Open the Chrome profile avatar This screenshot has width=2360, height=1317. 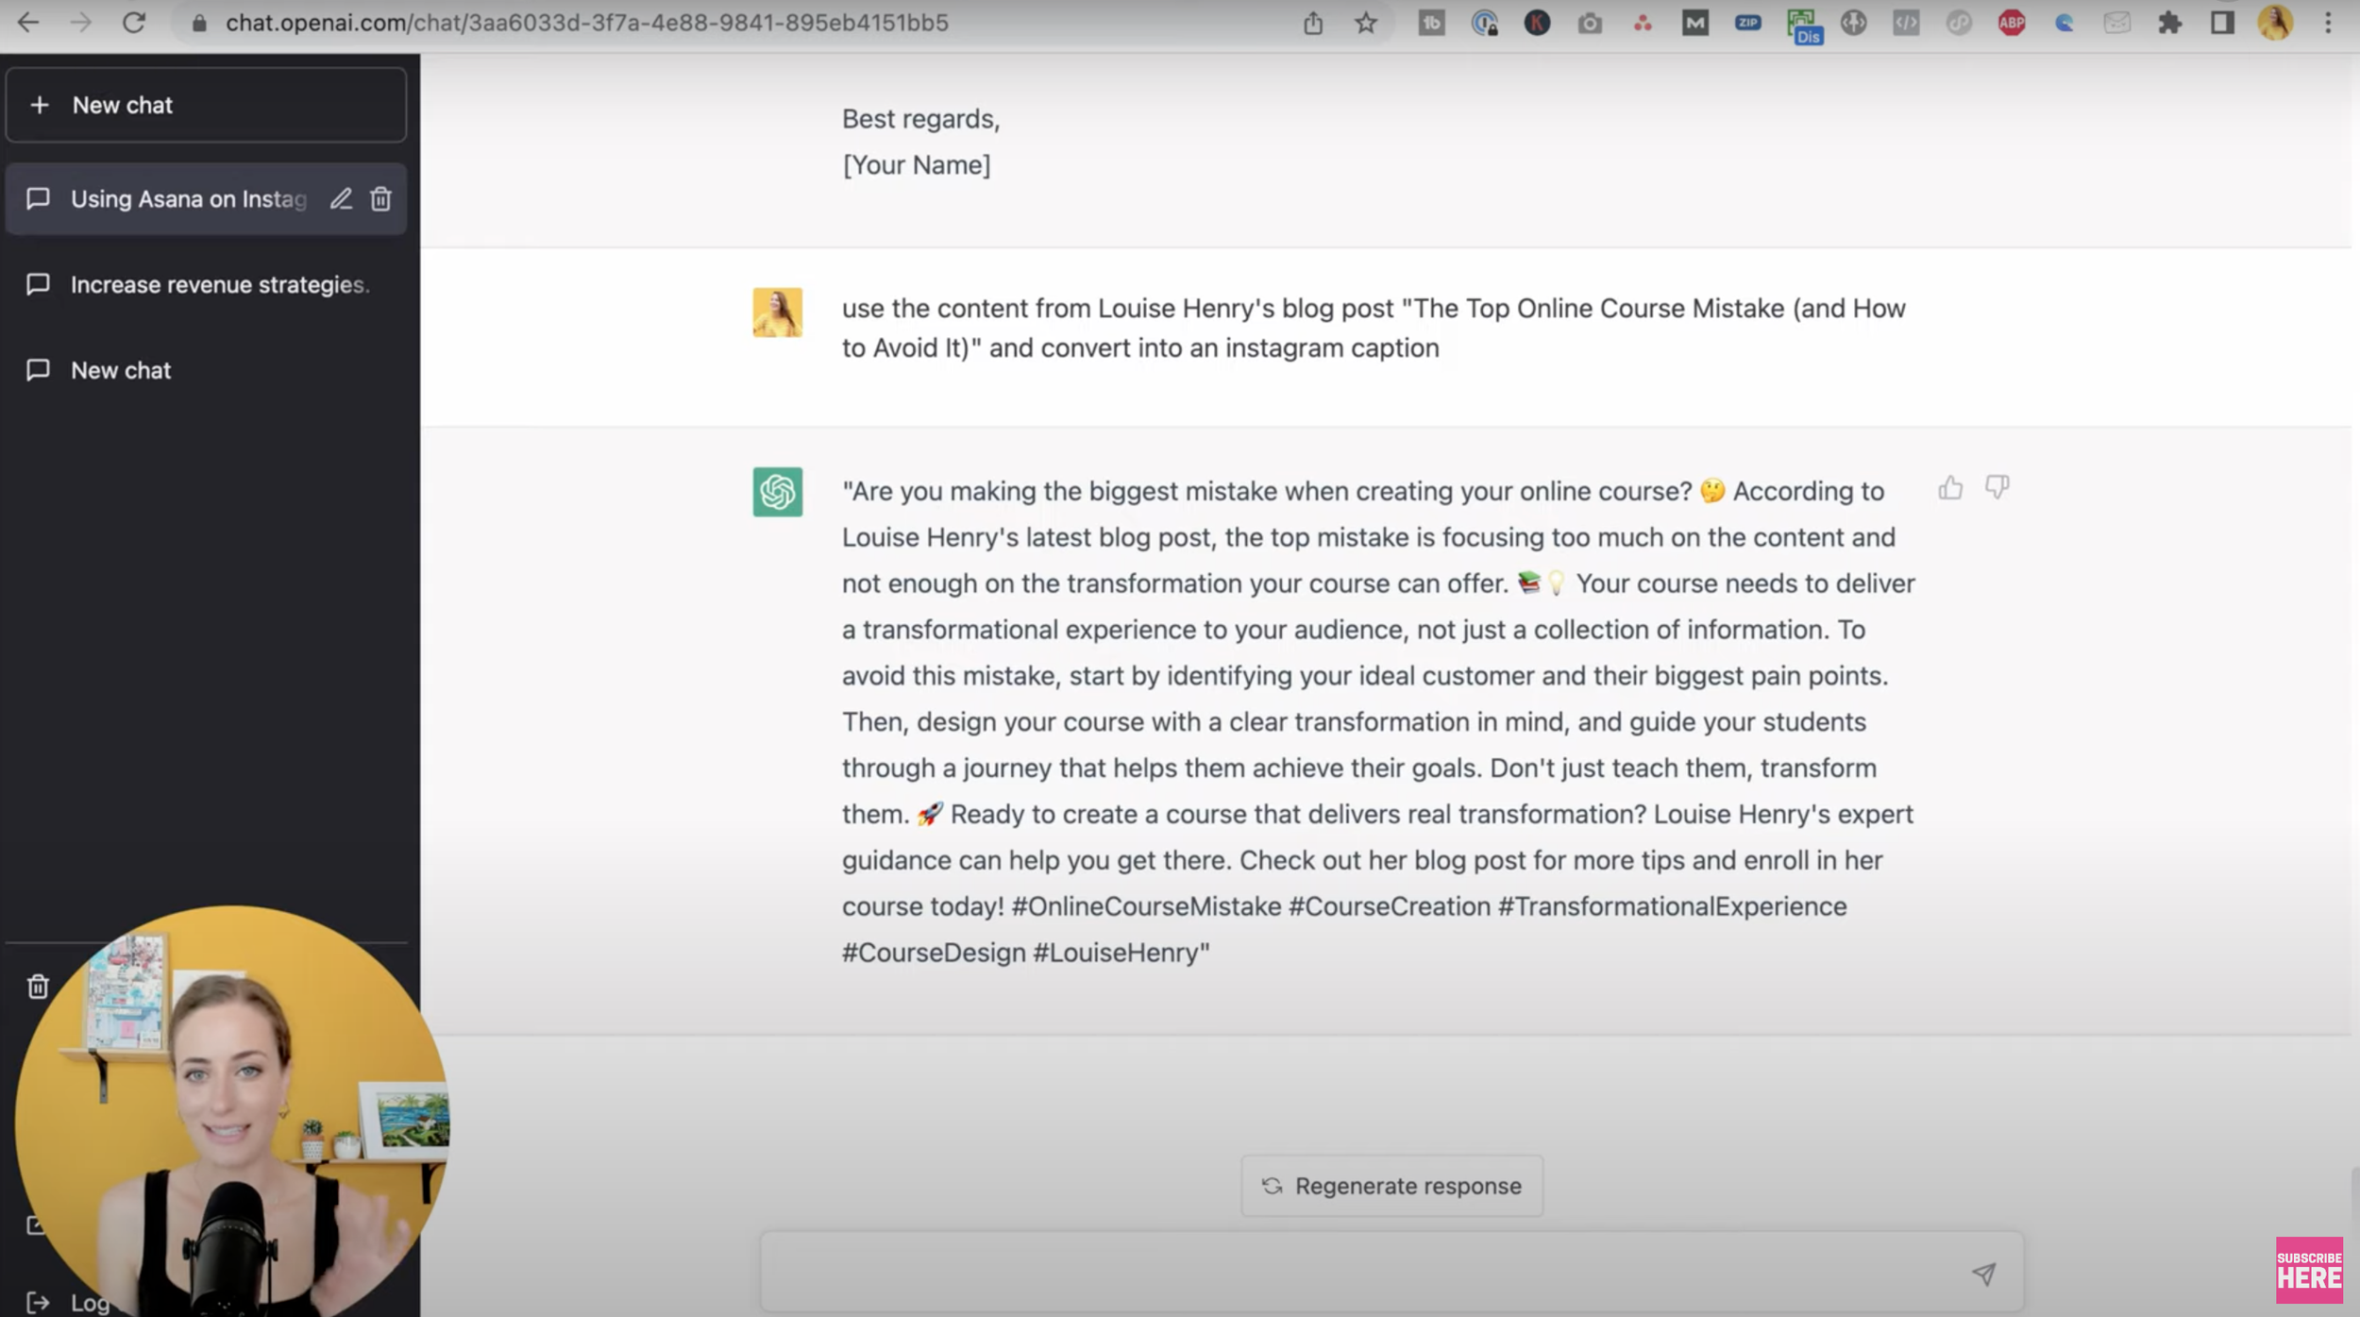pos(2275,23)
